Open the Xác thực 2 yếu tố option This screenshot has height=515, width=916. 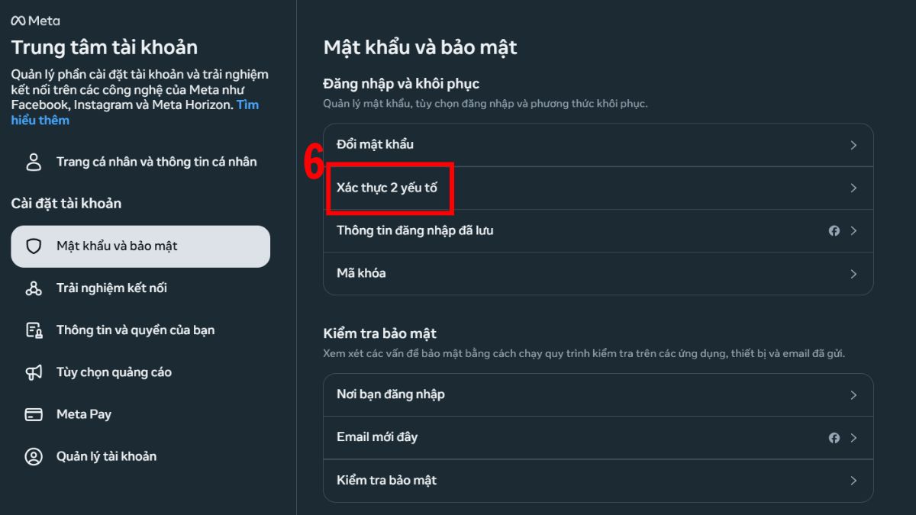coord(390,188)
